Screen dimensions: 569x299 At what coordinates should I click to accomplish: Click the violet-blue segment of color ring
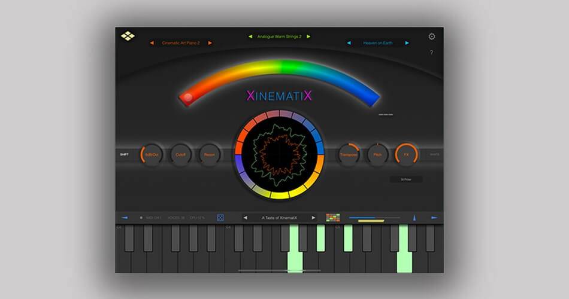pyautogui.click(x=239, y=163)
